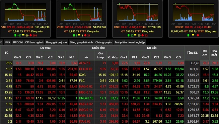Image resolution: width=219 pixels, height=124 pixels.
Task: Open the HNX tab
Action: click(7, 42)
